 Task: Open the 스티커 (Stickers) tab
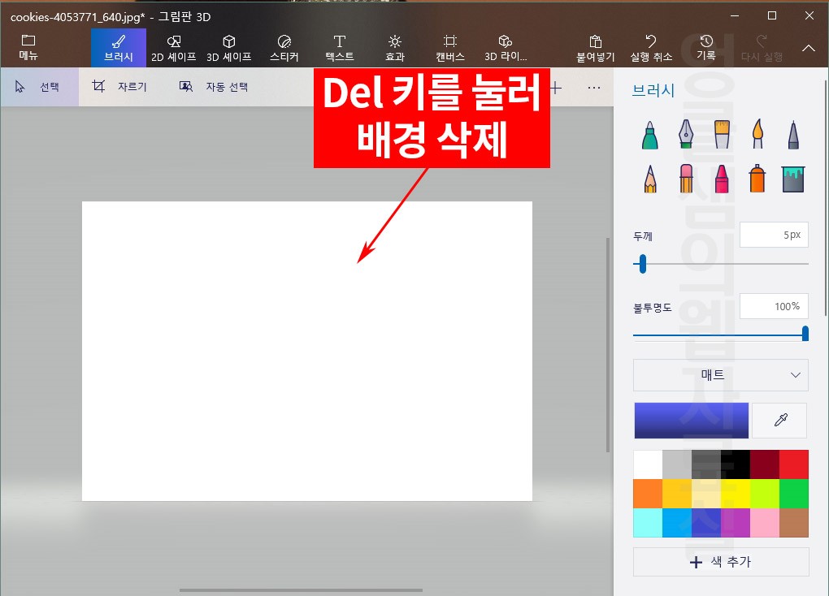(x=284, y=46)
